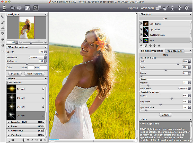Viewport: 193px width, 143px height.
Task: Move element up with the up arrow
Action: click(154, 45)
